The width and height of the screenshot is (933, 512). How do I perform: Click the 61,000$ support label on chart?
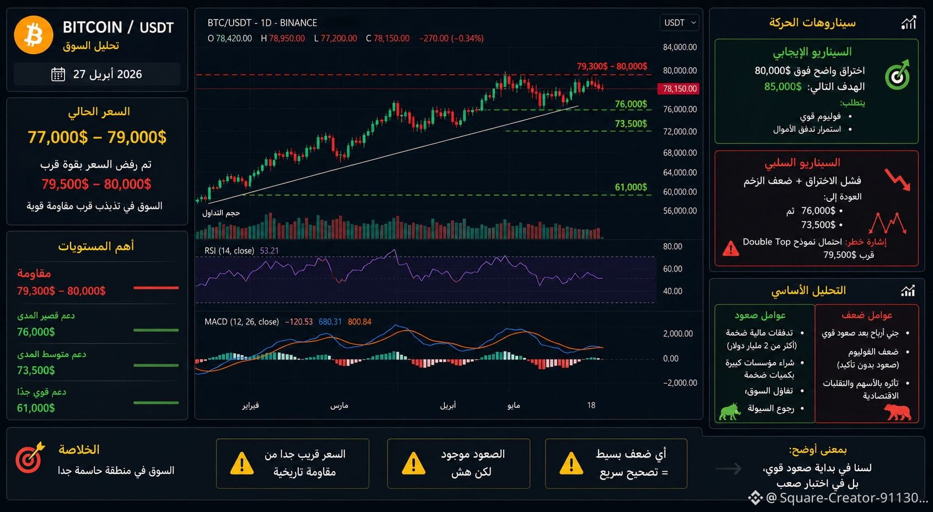[x=631, y=187]
